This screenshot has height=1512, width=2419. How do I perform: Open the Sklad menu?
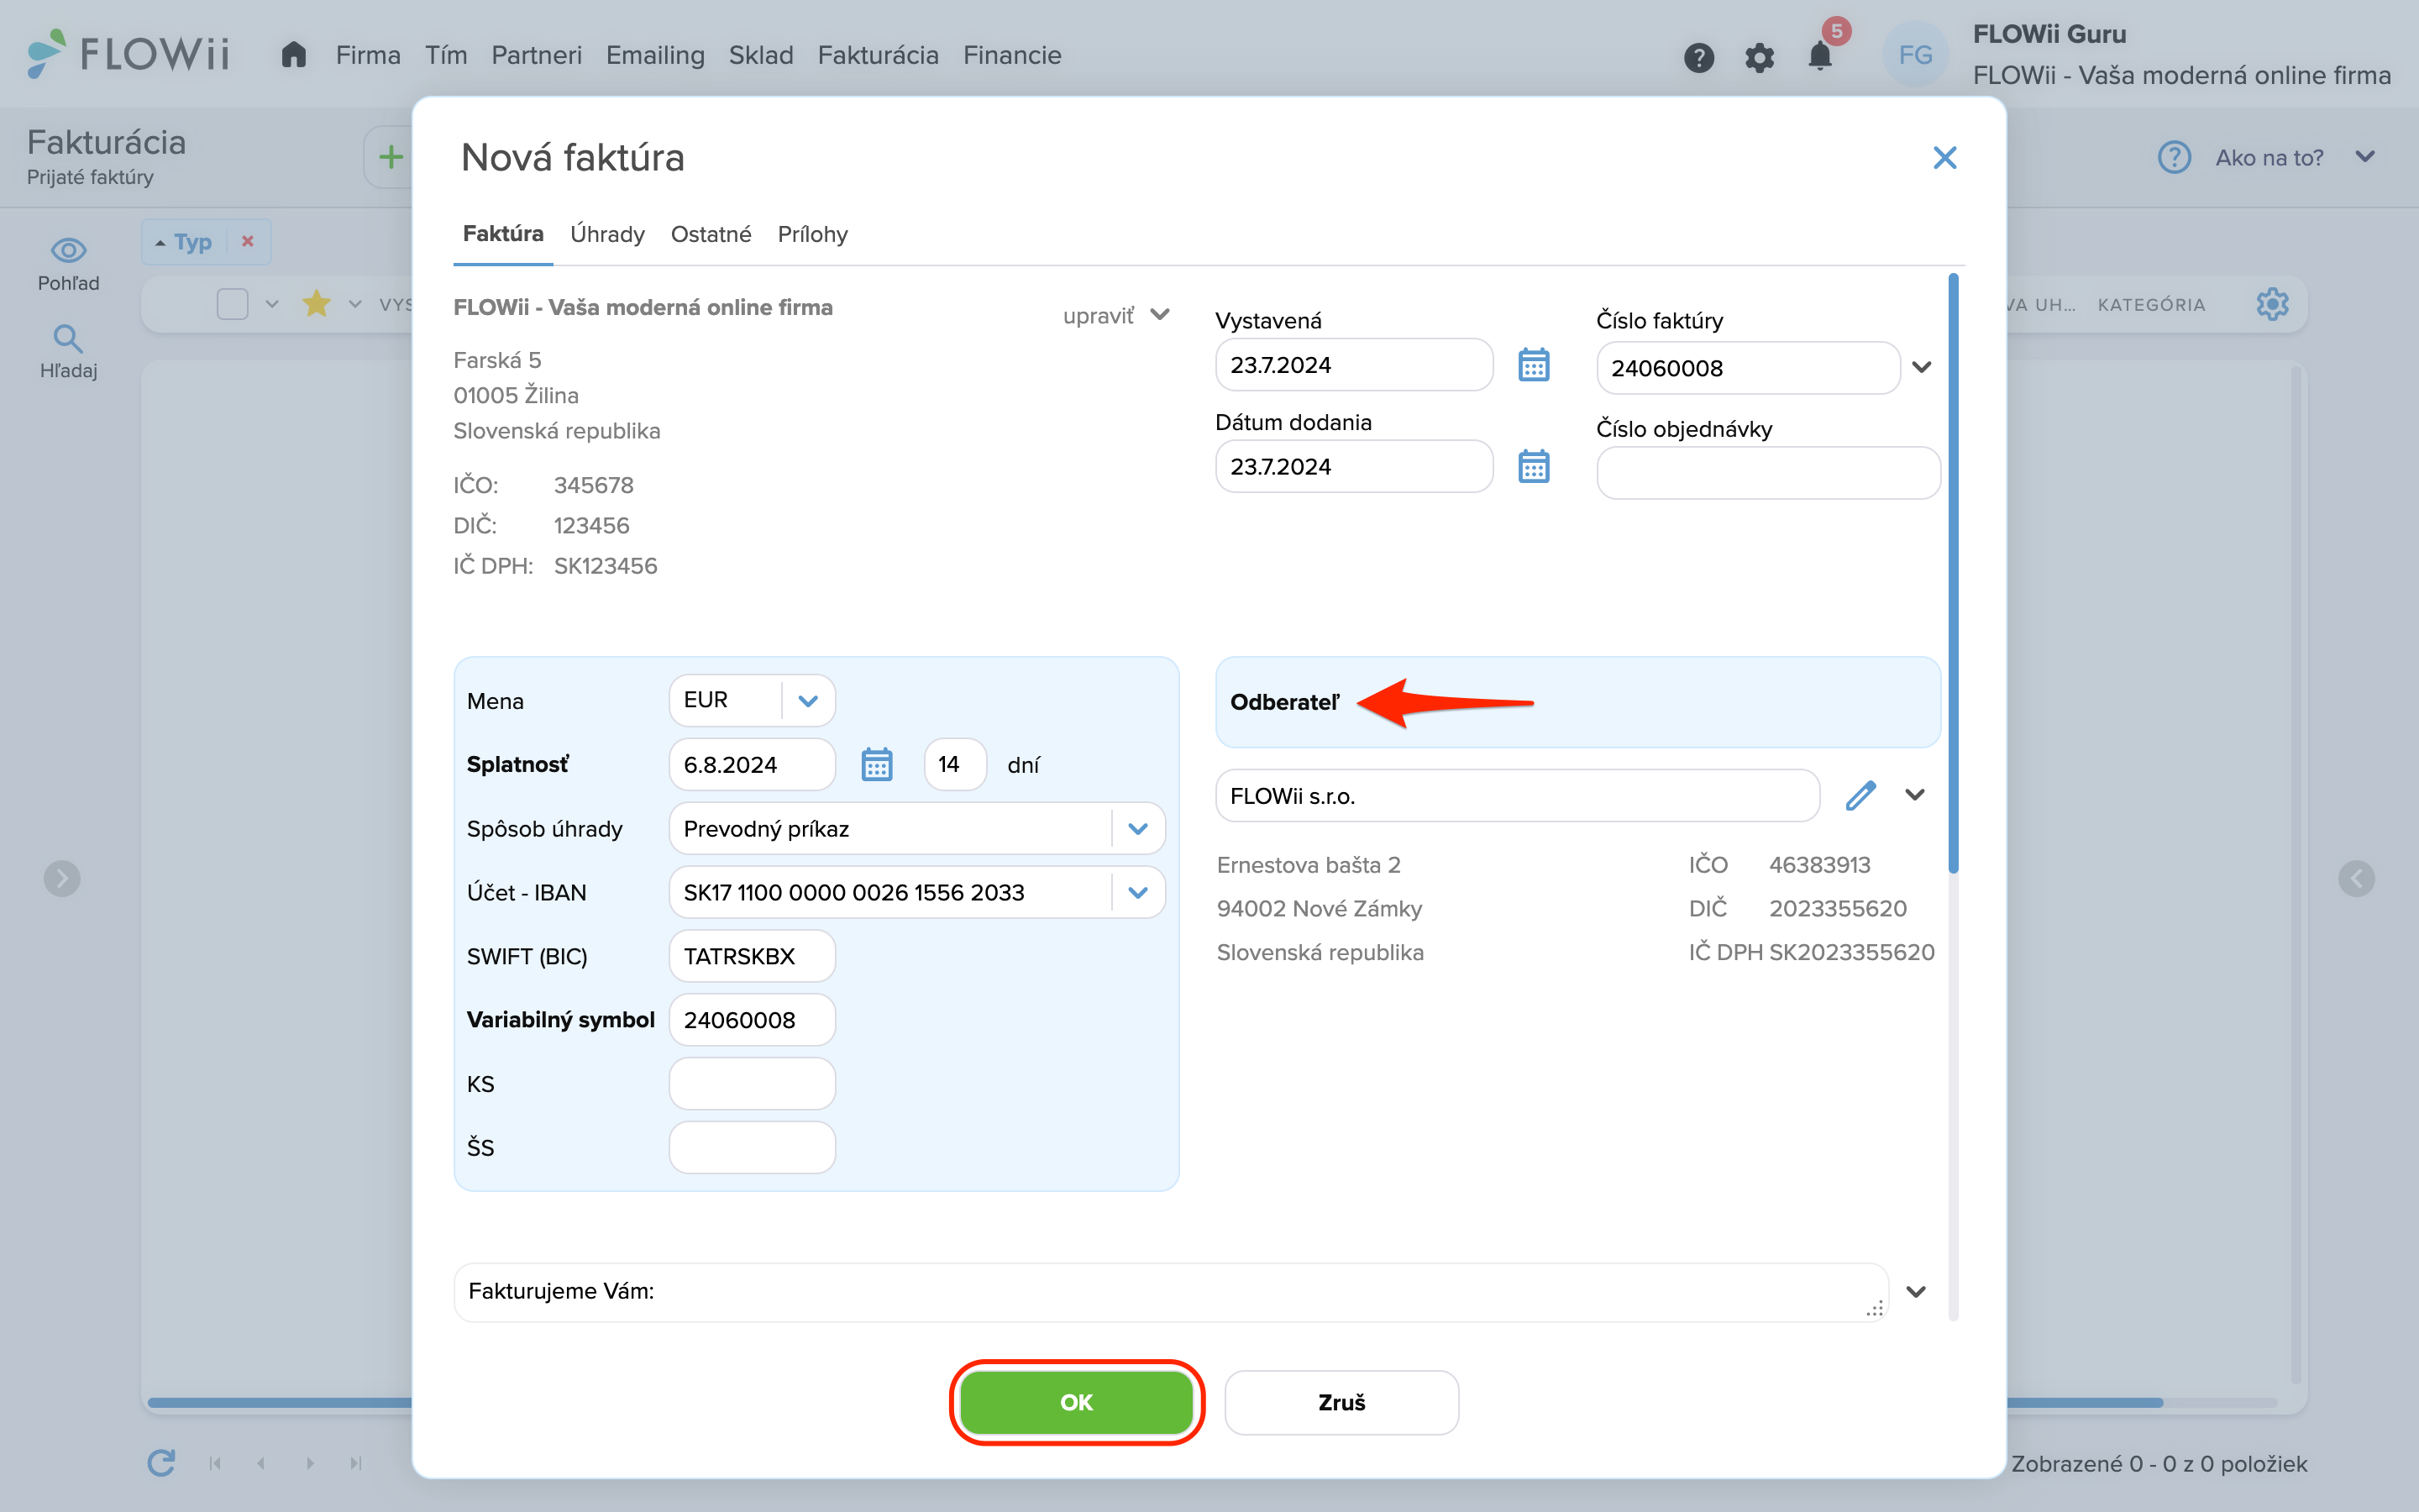coord(761,55)
